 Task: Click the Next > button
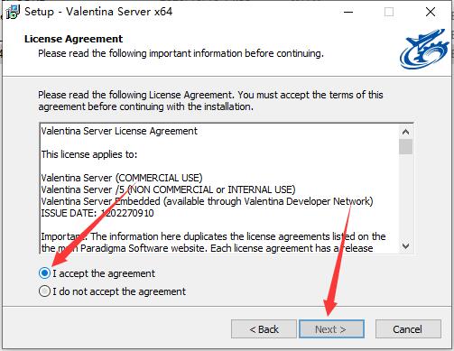(x=331, y=329)
